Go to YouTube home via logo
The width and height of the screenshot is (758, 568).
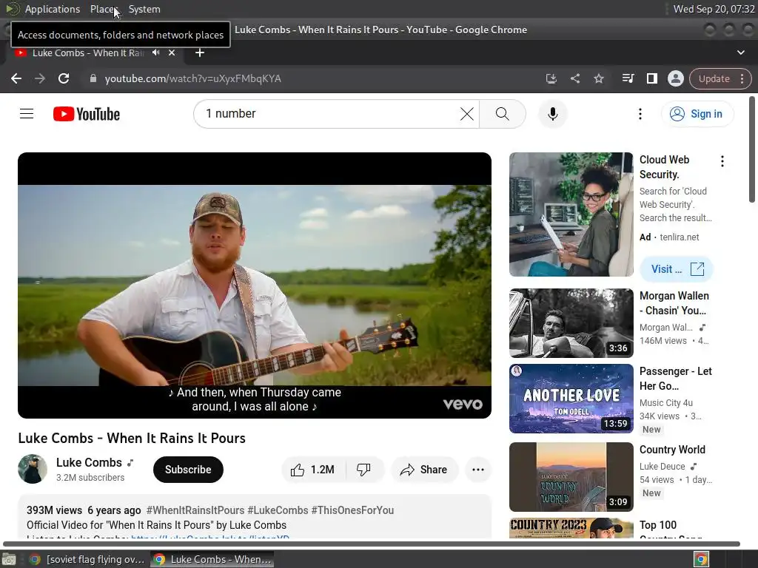click(x=87, y=114)
